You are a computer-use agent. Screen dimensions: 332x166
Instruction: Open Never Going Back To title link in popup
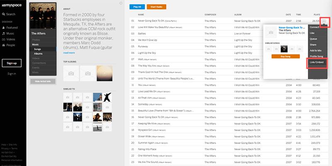[x=292, y=27]
